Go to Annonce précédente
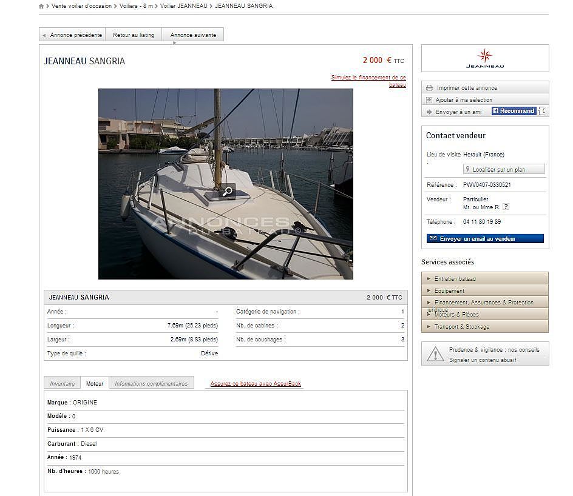 tap(72, 35)
